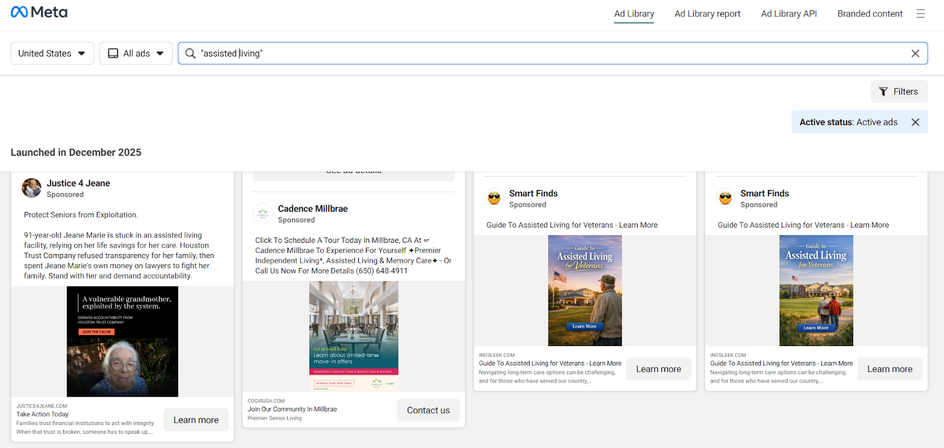Click the Filters funnel icon
This screenshot has width=944, height=448.
pyautogui.click(x=883, y=91)
